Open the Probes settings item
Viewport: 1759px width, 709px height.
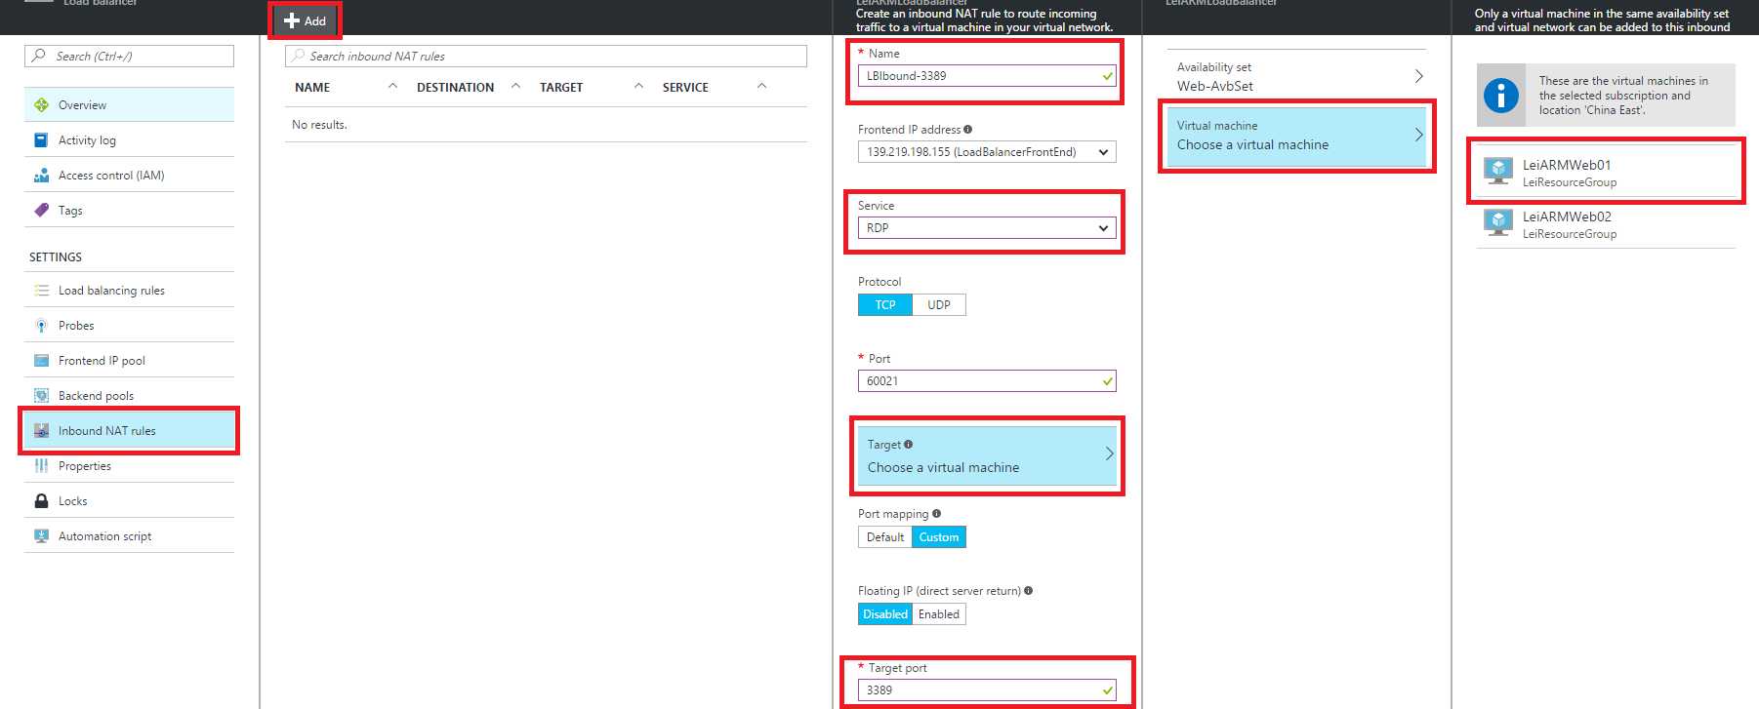click(129, 325)
